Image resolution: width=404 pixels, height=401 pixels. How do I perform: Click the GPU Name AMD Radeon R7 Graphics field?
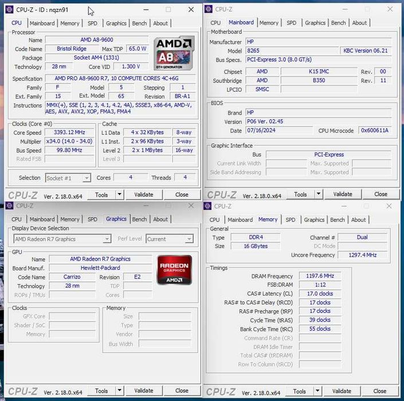(x=100, y=259)
